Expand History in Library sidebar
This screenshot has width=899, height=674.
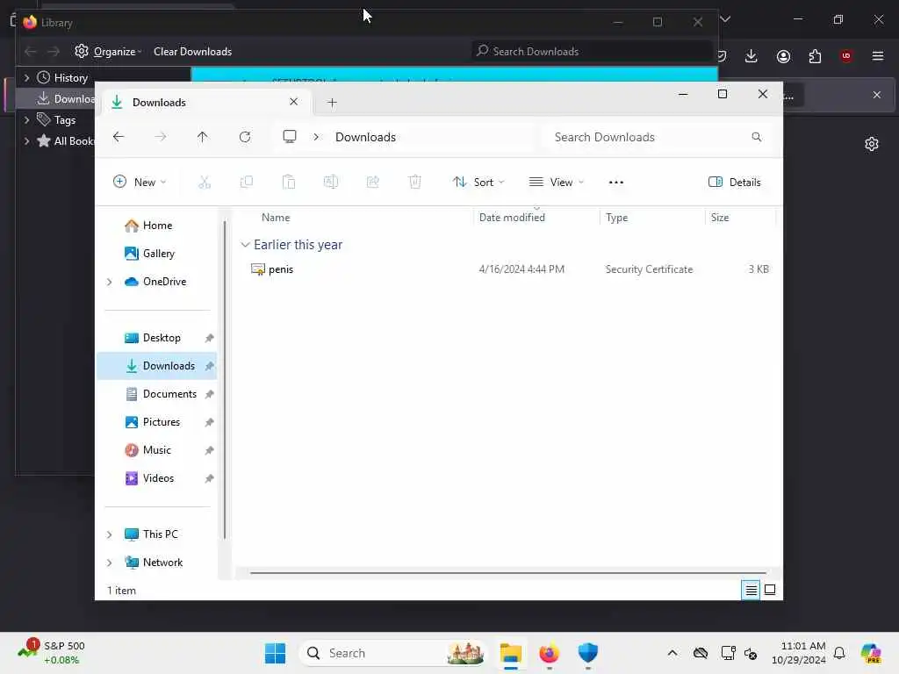pos(27,77)
